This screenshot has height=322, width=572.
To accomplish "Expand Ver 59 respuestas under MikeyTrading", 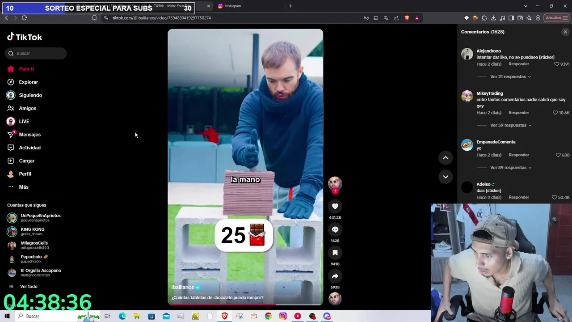I will point(511,125).
